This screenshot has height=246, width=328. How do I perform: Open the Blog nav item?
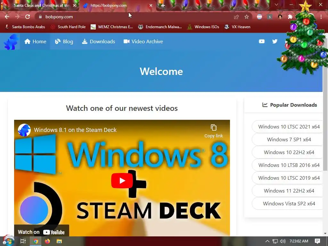(x=64, y=41)
